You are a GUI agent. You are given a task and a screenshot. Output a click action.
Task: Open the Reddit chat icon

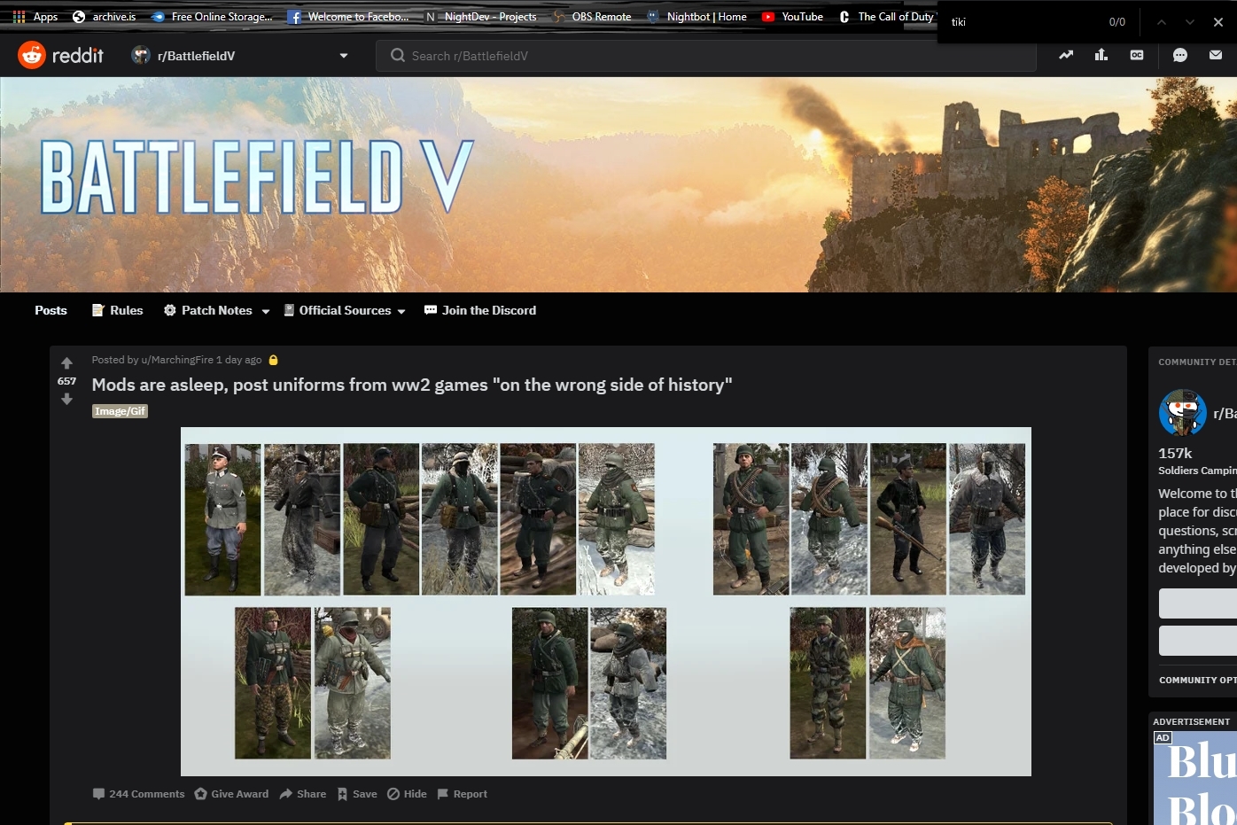[x=1180, y=55]
